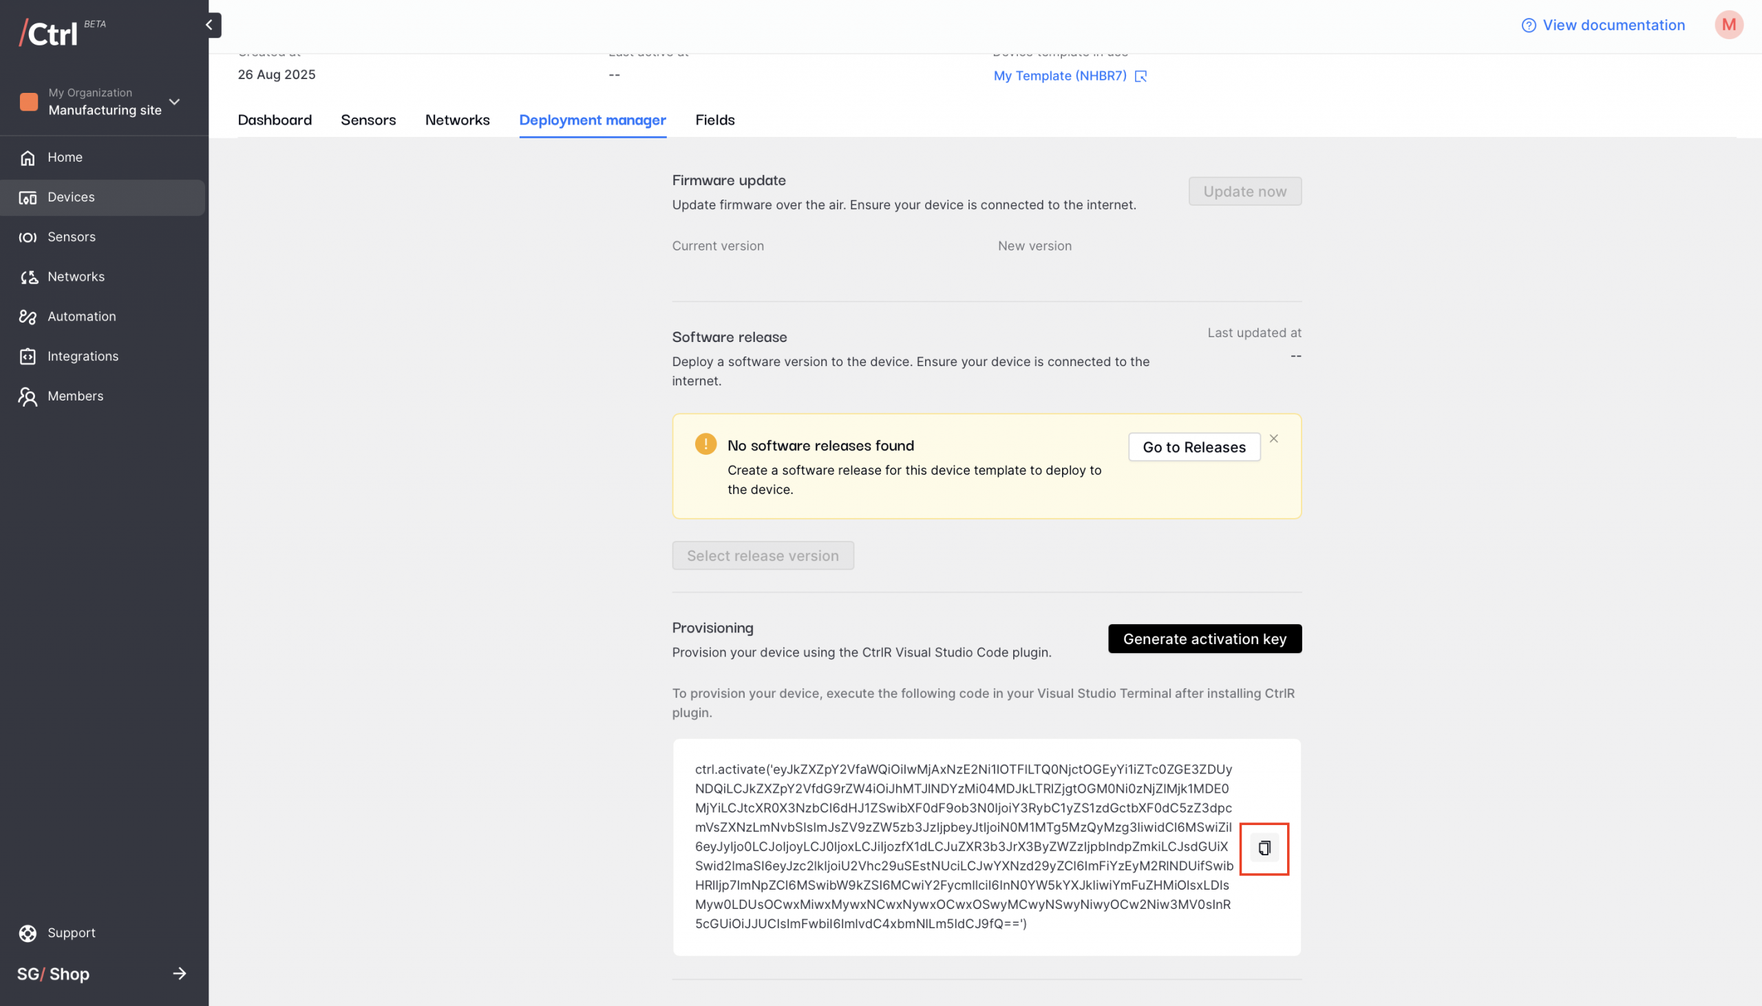This screenshot has height=1006, width=1762.
Task: Select the Sensors tab of device
Action: tap(368, 120)
